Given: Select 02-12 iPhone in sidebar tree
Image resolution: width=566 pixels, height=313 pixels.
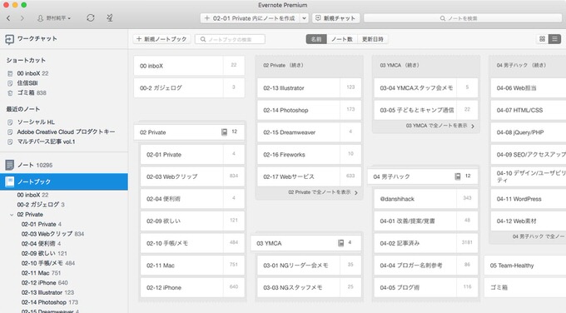Looking at the screenshot, I should point(44,283).
